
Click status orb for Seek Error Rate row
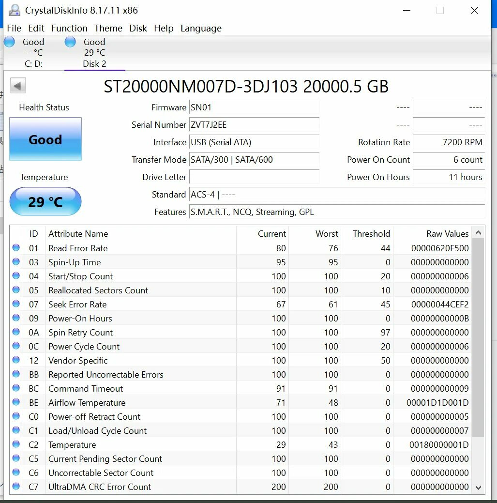[16, 304]
